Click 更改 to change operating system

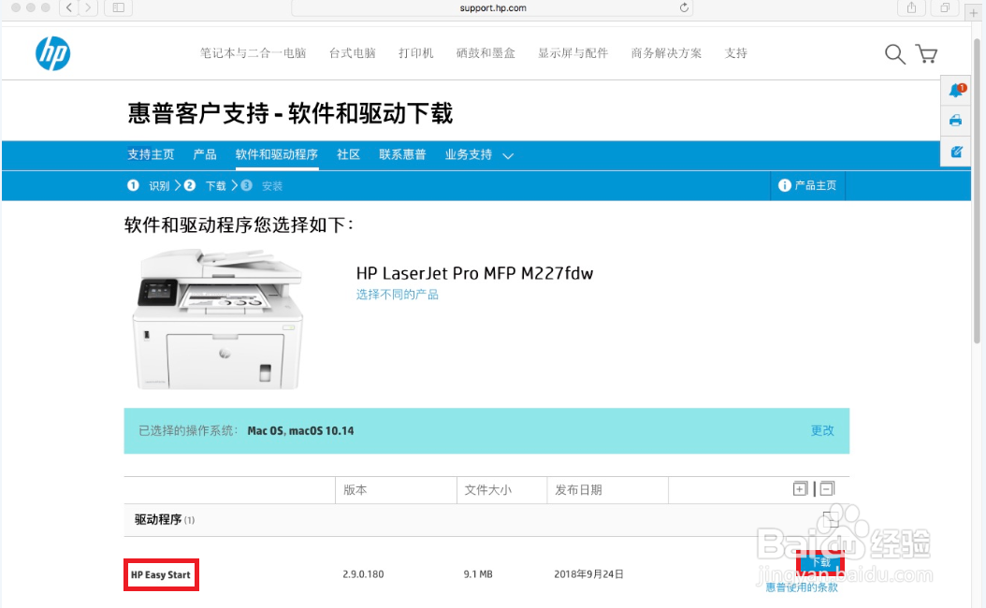[x=822, y=430]
